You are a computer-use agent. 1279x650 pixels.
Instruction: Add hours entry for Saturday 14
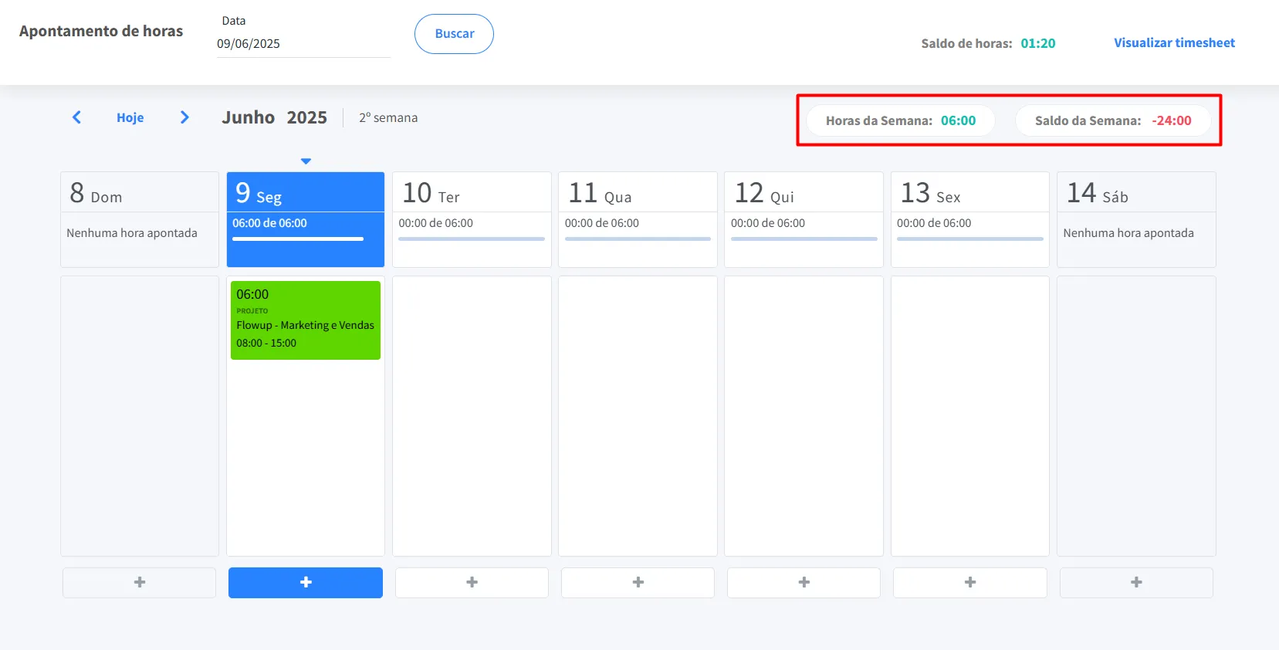click(1135, 583)
